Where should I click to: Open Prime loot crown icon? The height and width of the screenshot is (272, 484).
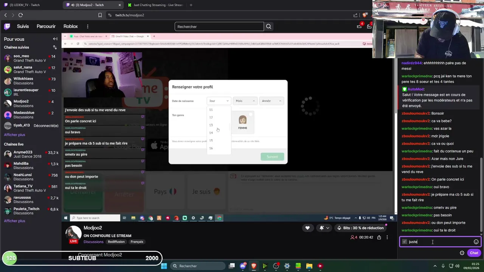(359, 26)
